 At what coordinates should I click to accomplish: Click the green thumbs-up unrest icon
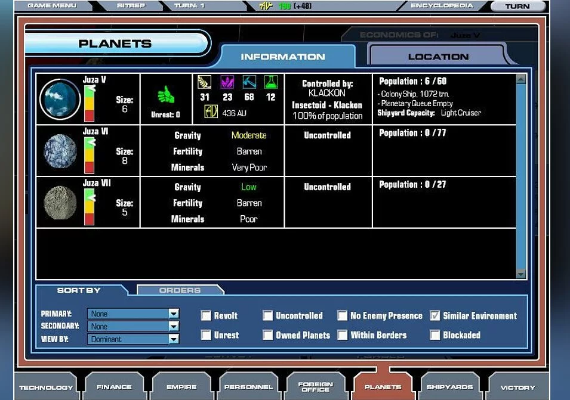[x=166, y=95]
